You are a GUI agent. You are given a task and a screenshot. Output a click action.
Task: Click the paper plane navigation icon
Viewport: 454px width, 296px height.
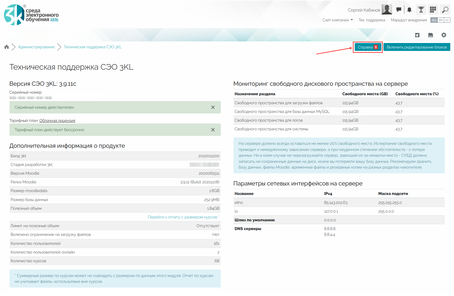point(417,35)
